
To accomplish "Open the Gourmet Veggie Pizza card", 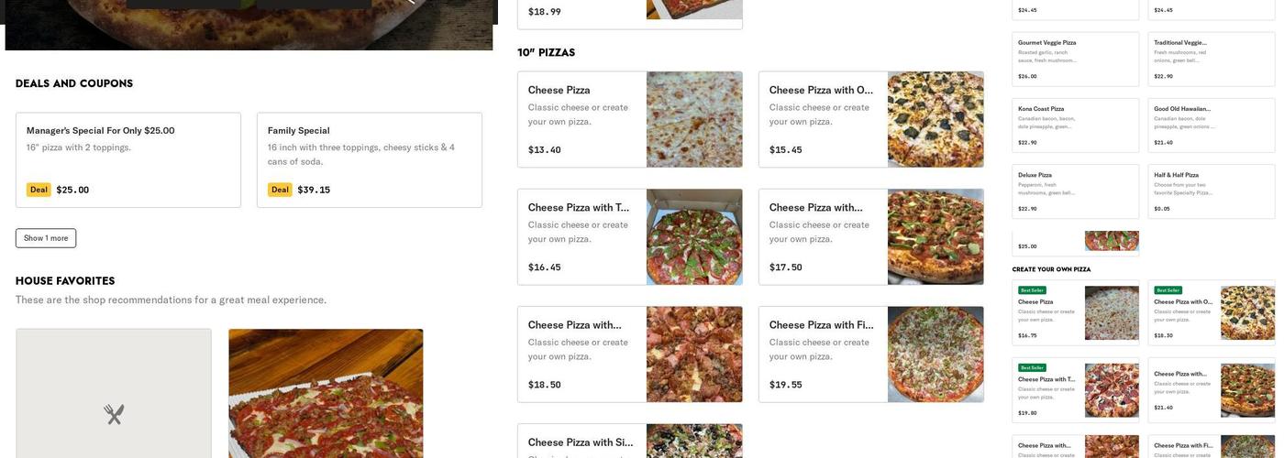I will point(1075,60).
